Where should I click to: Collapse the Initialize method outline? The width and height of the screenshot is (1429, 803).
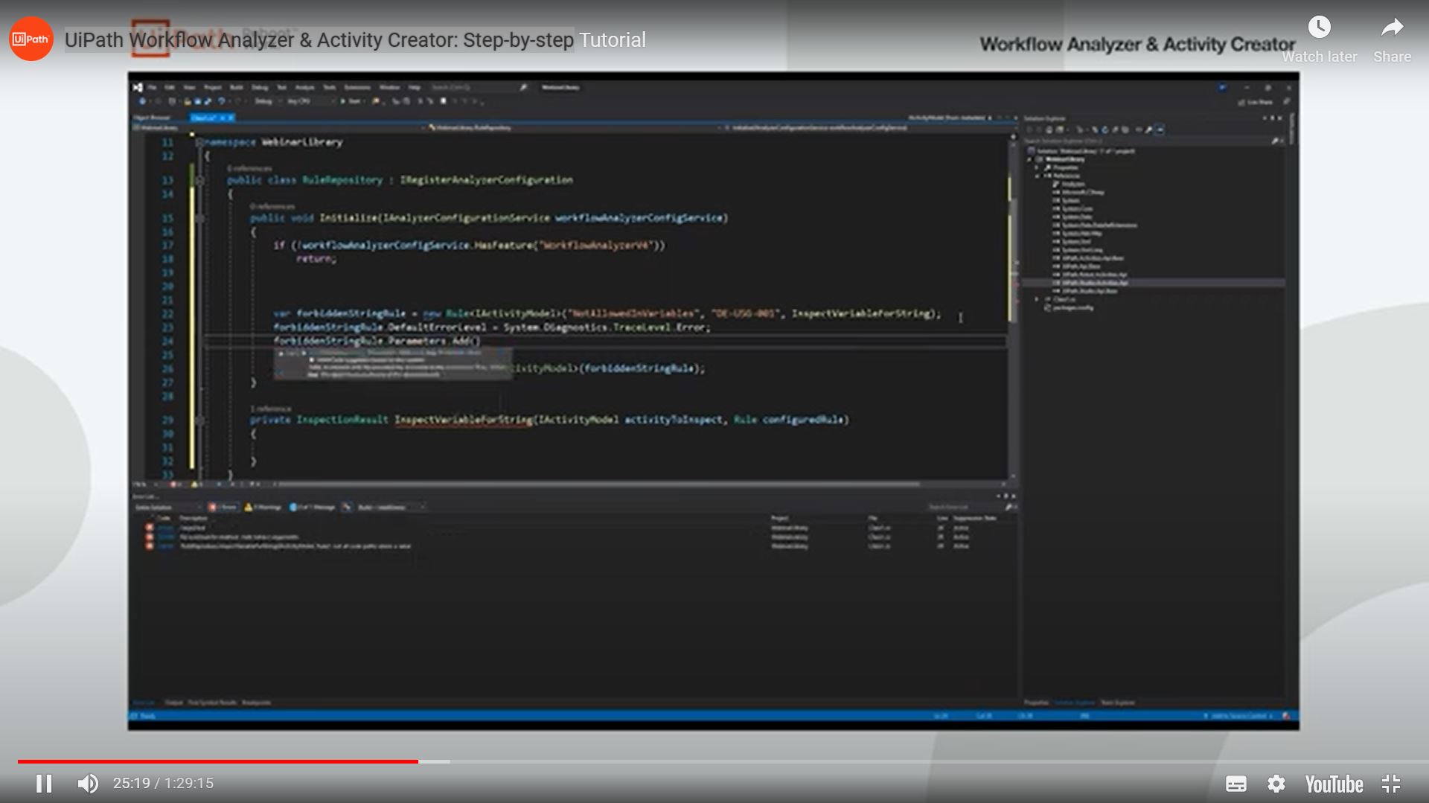click(x=199, y=218)
